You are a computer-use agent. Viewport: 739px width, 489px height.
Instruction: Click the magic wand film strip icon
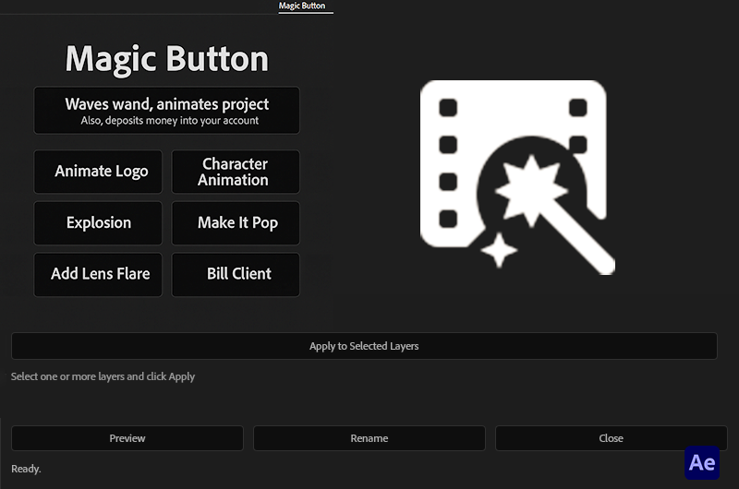516,177
